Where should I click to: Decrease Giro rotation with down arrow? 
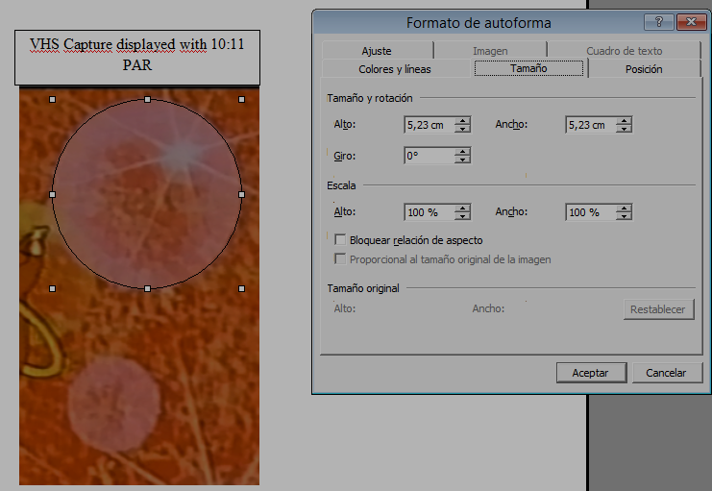pos(463,160)
